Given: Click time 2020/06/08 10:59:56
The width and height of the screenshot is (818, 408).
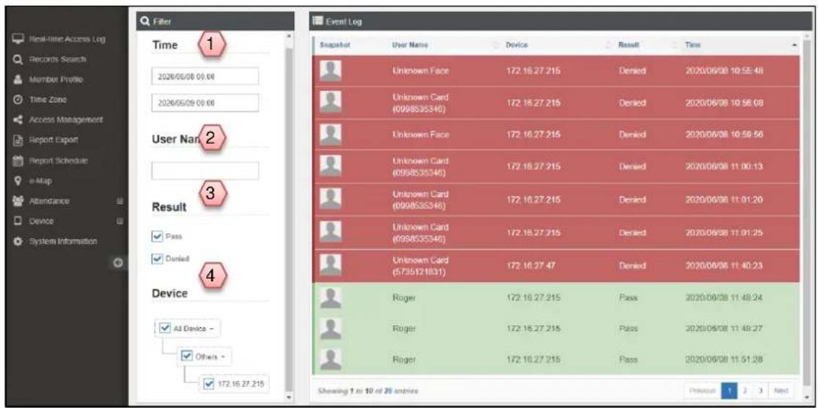Looking at the screenshot, I should point(724,135).
